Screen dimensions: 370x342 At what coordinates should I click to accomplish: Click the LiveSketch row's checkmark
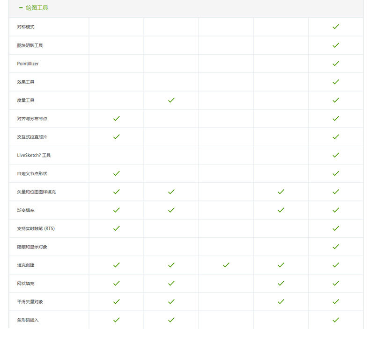335,155
